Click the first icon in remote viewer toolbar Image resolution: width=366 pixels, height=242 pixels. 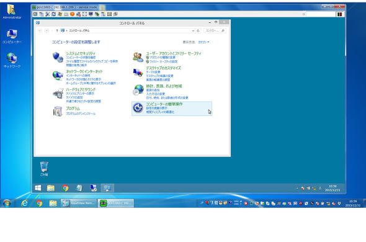point(35,14)
